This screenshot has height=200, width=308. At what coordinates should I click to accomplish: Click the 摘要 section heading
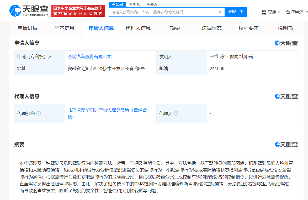click(x=19, y=145)
